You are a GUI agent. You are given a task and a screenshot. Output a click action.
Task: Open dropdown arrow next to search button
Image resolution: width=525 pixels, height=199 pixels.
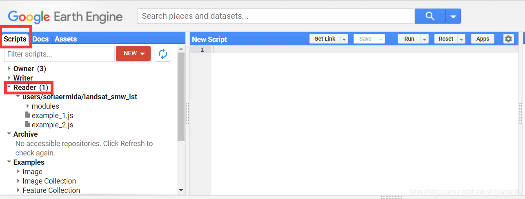(x=453, y=17)
